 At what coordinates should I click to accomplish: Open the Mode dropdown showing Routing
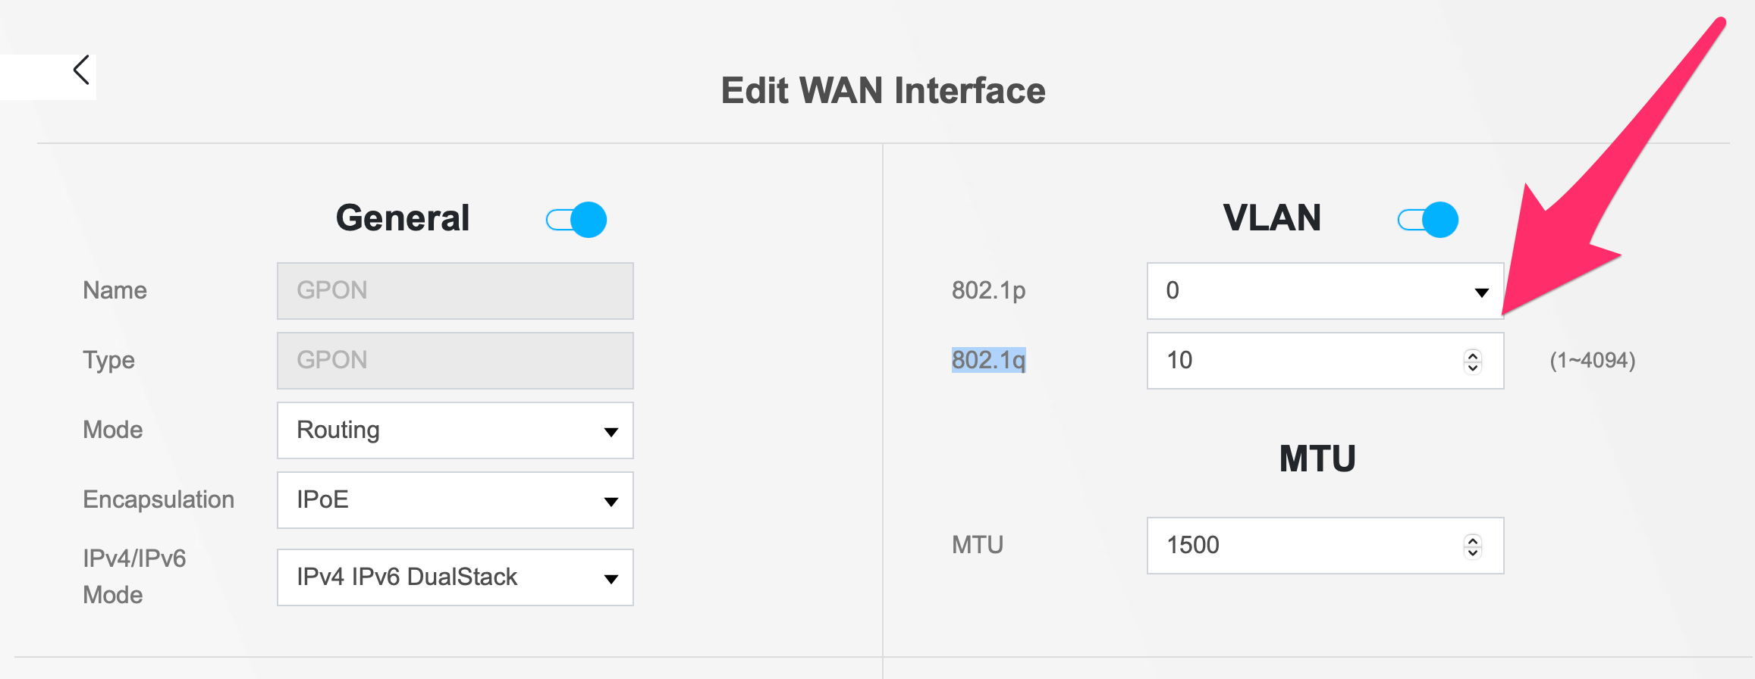point(455,430)
